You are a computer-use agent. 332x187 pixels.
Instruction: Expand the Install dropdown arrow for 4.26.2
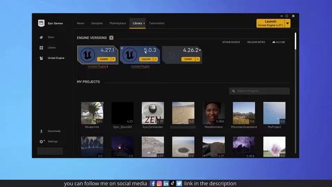tap(198, 59)
